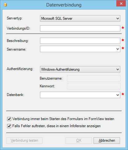Expand the Datenbank combo box arrow
The image size is (128, 150).
click(x=118, y=95)
